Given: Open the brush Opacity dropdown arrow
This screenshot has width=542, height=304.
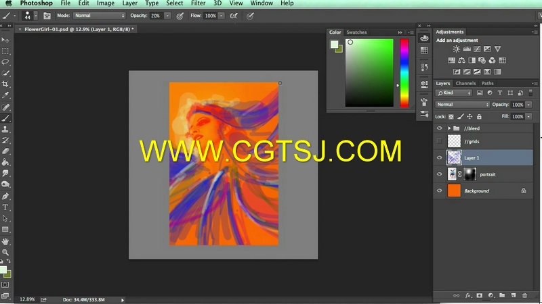Looking at the screenshot, I should 167,16.
